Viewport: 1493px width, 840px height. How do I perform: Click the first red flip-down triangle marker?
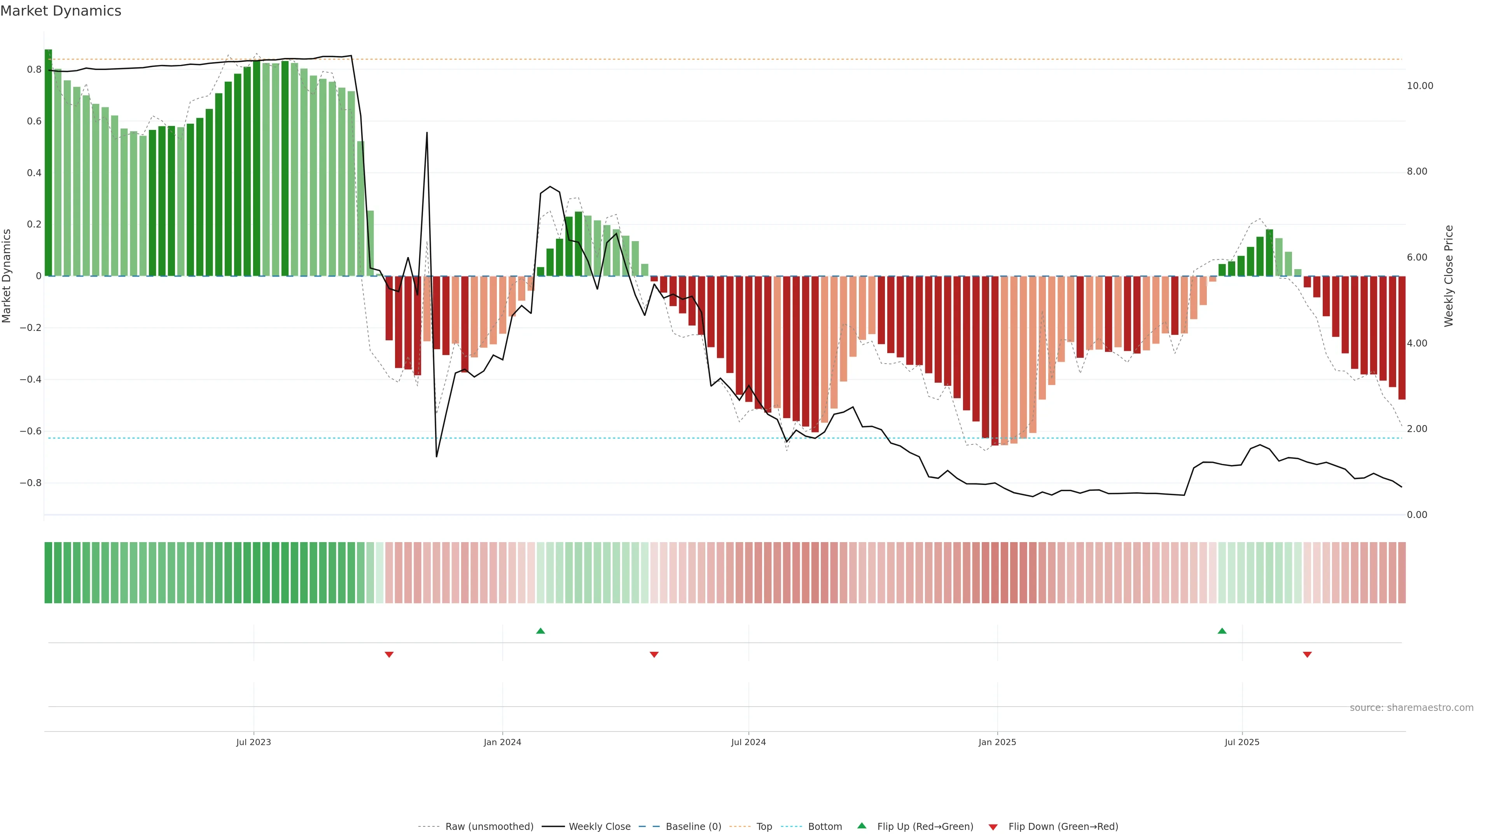coord(389,654)
